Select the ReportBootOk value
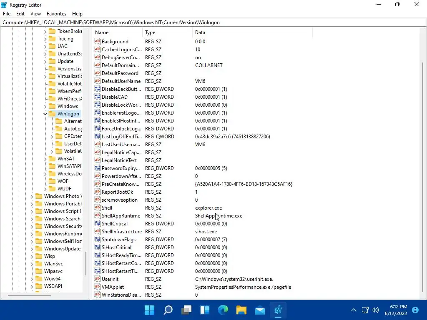 (117, 192)
